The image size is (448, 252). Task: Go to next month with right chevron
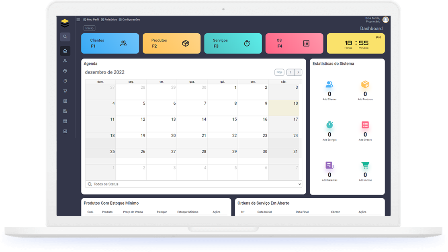298,72
